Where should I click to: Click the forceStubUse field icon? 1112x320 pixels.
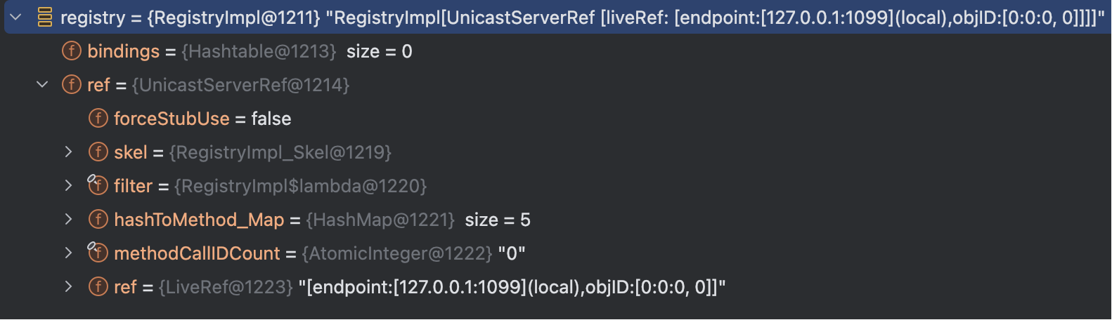pyautogui.click(x=98, y=119)
